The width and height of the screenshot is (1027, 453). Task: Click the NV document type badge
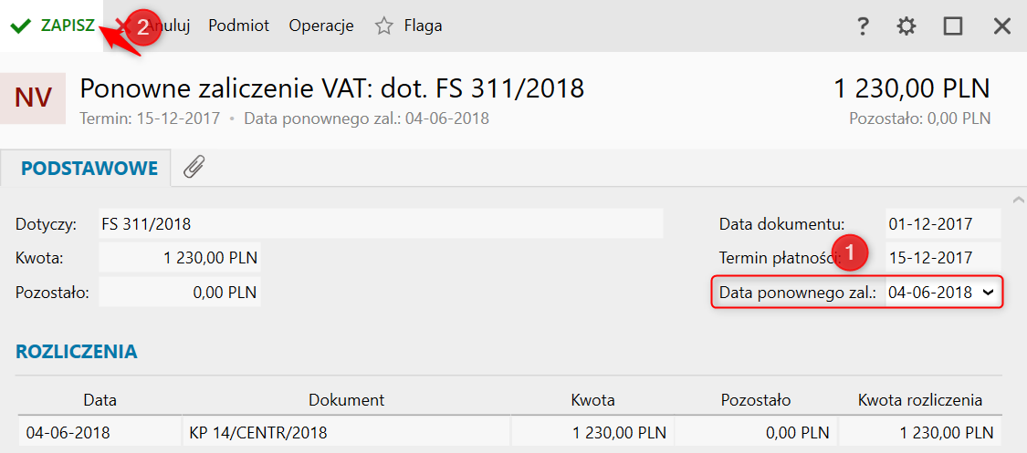34,98
